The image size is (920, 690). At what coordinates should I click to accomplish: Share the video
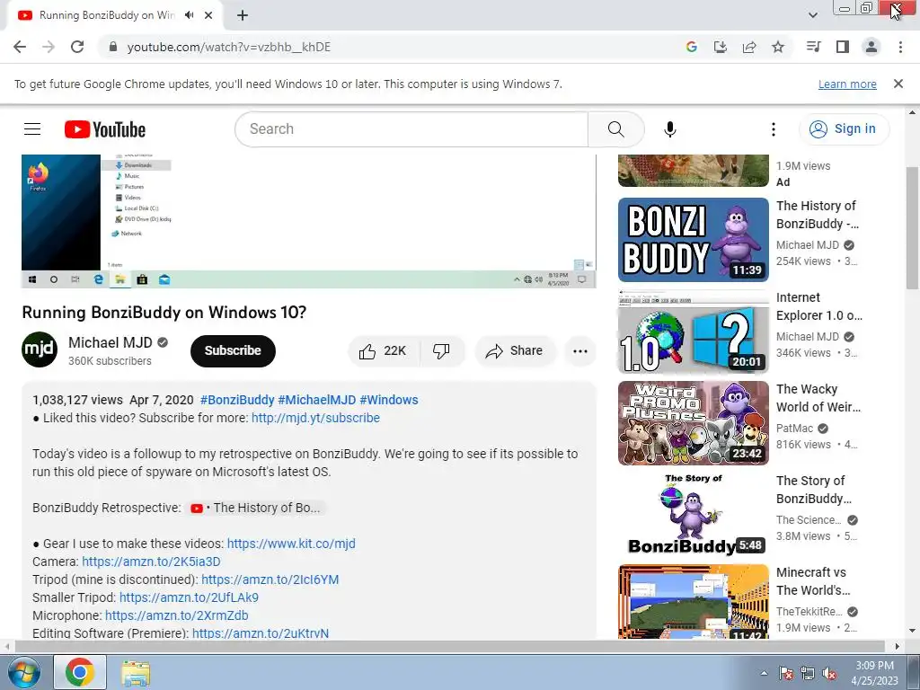(514, 351)
